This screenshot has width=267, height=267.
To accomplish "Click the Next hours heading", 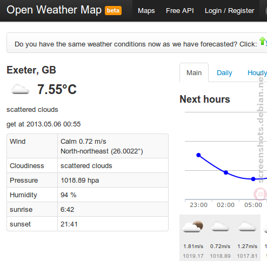I will pyautogui.click(x=205, y=99).
